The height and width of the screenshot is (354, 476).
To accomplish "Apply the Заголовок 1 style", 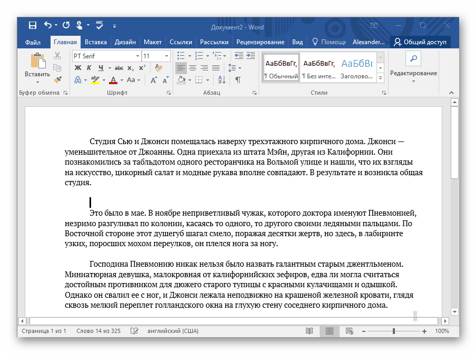I will click(356, 68).
